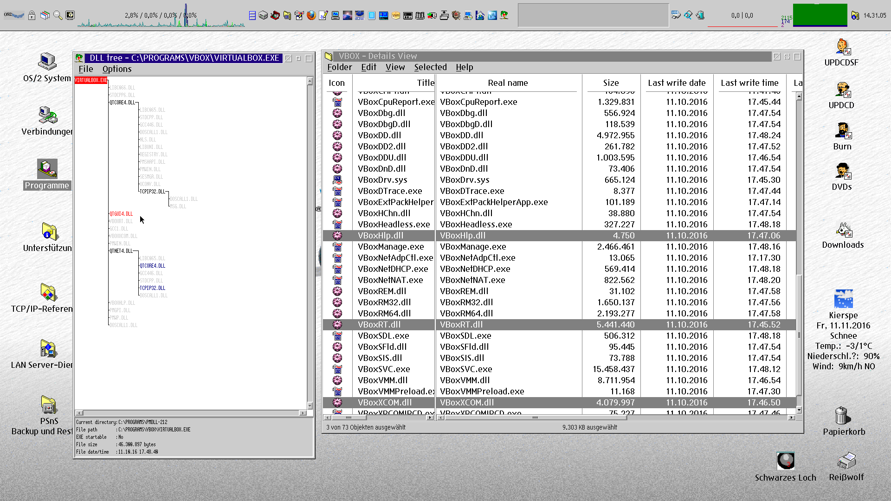Image resolution: width=891 pixels, height=501 pixels.
Task: Open the Edit menu in VBOX window
Action: (x=369, y=67)
